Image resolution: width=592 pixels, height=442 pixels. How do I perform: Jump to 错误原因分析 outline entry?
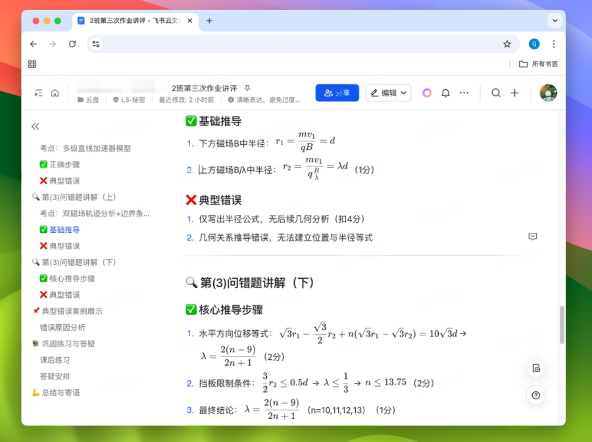click(62, 328)
